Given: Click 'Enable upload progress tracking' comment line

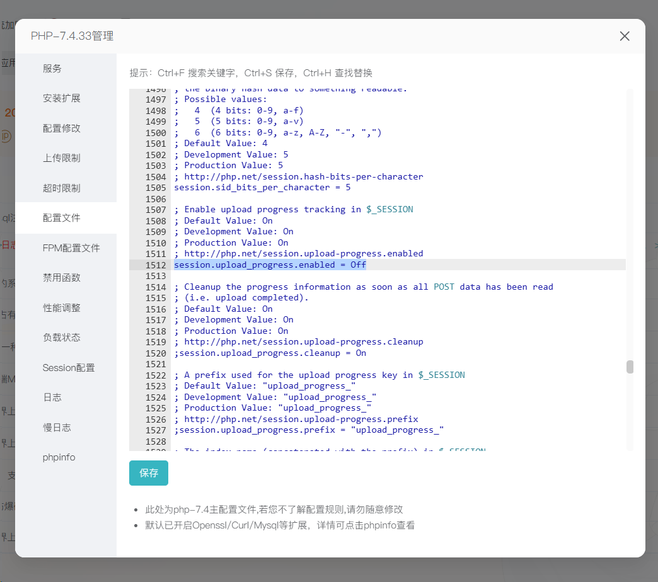Looking at the screenshot, I should pyautogui.click(x=294, y=210).
